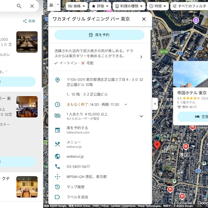The width and height of the screenshot is (208, 208).
Task: Expand the restaurant description chevron
Action: pyautogui.click(x=141, y=57)
